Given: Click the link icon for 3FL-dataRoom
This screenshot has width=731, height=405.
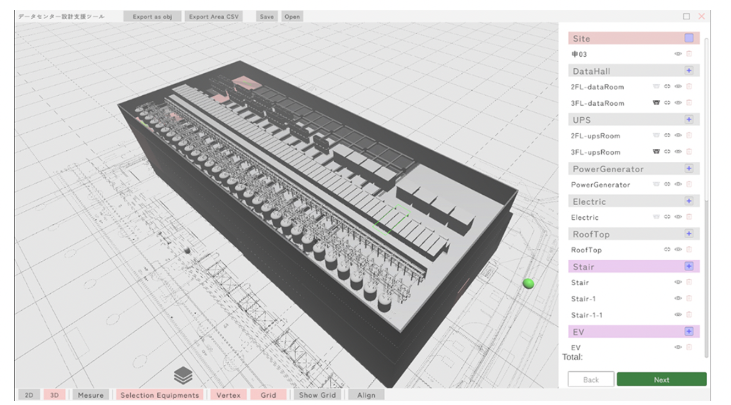Looking at the screenshot, I should (x=667, y=103).
